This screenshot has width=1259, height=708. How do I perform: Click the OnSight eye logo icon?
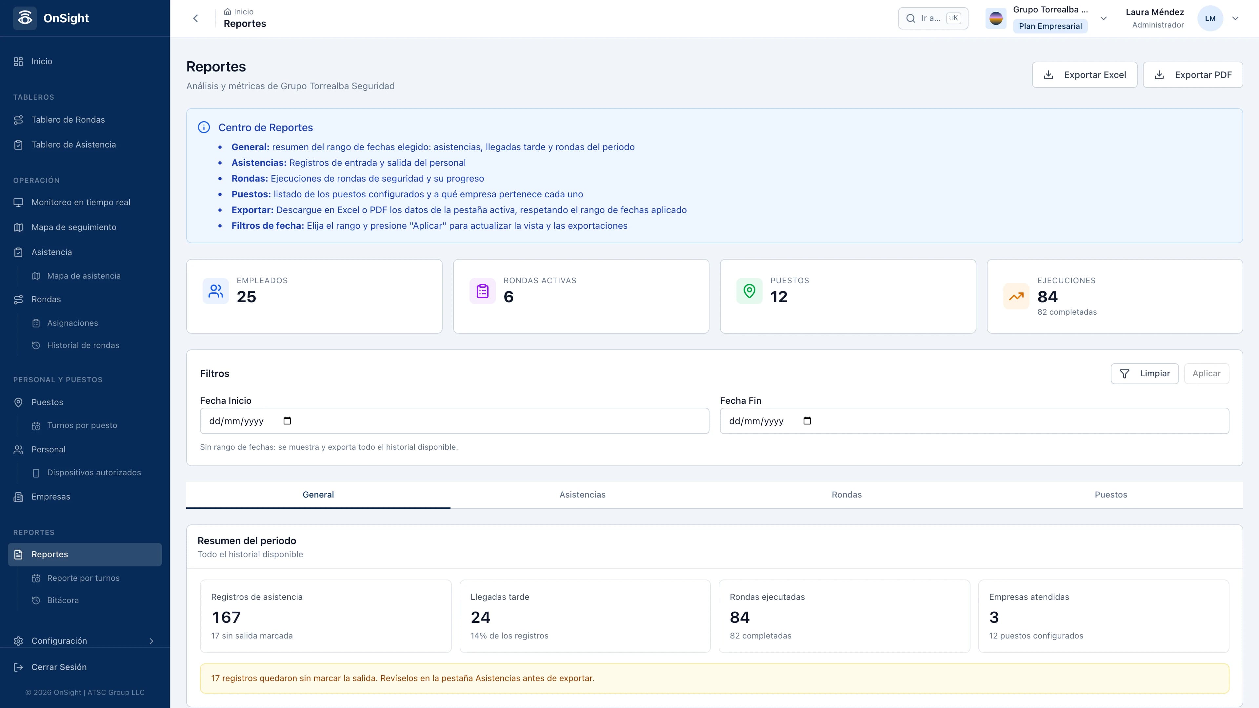tap(25, 18)
